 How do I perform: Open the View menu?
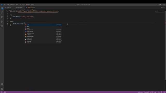tap(17, 5)
